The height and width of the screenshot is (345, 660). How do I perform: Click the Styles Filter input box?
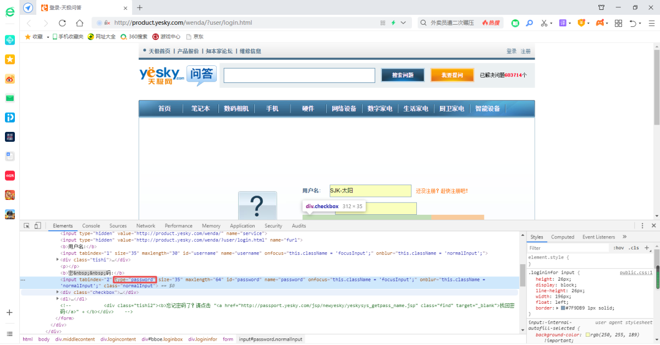[x=569, y=248]
